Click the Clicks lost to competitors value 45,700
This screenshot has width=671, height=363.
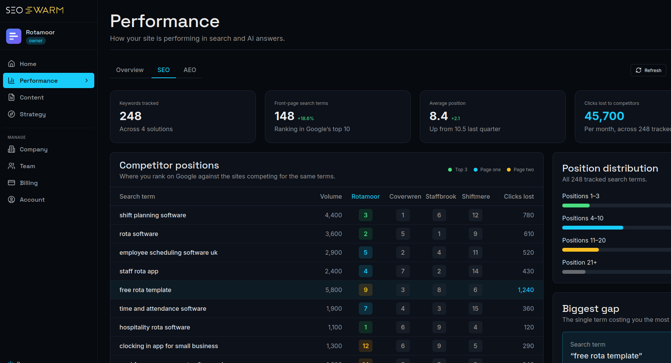coord(604,116)
